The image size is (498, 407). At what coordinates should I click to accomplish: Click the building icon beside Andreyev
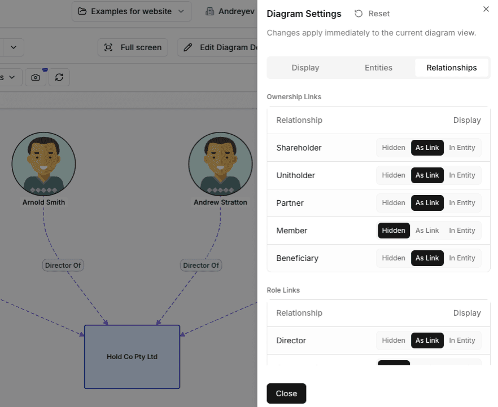[x=209, y=11]
